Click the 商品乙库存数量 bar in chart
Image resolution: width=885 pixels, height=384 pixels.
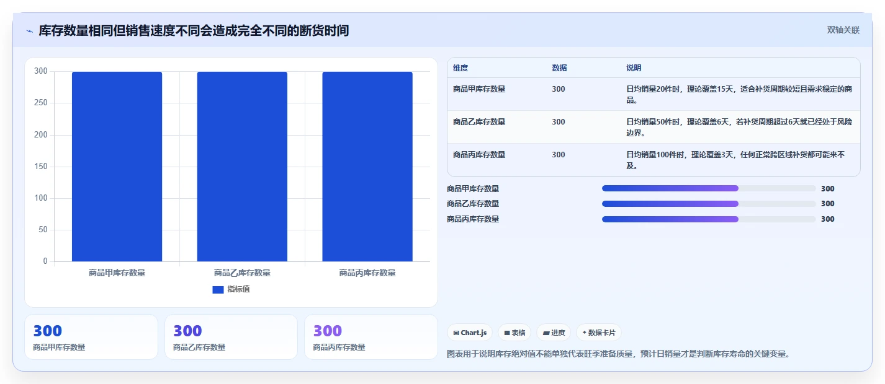tap(242, 167)
